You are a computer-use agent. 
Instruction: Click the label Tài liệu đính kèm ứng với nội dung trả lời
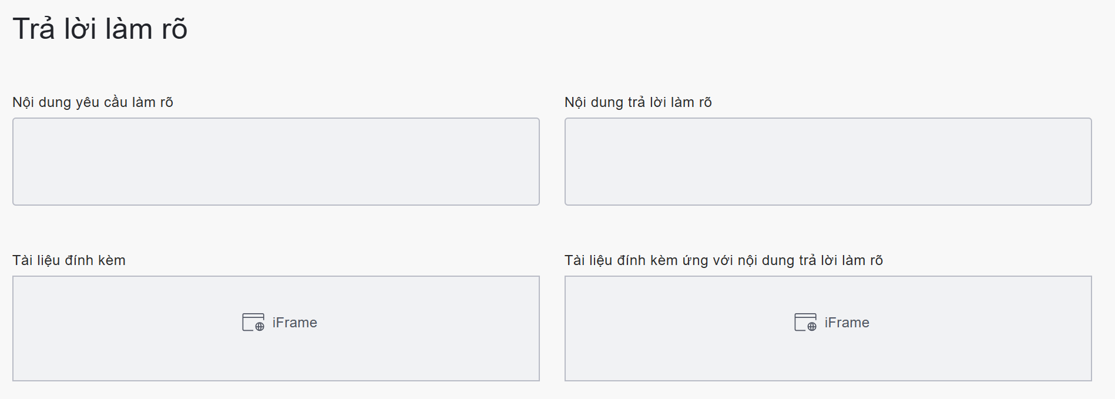point(723,260)
